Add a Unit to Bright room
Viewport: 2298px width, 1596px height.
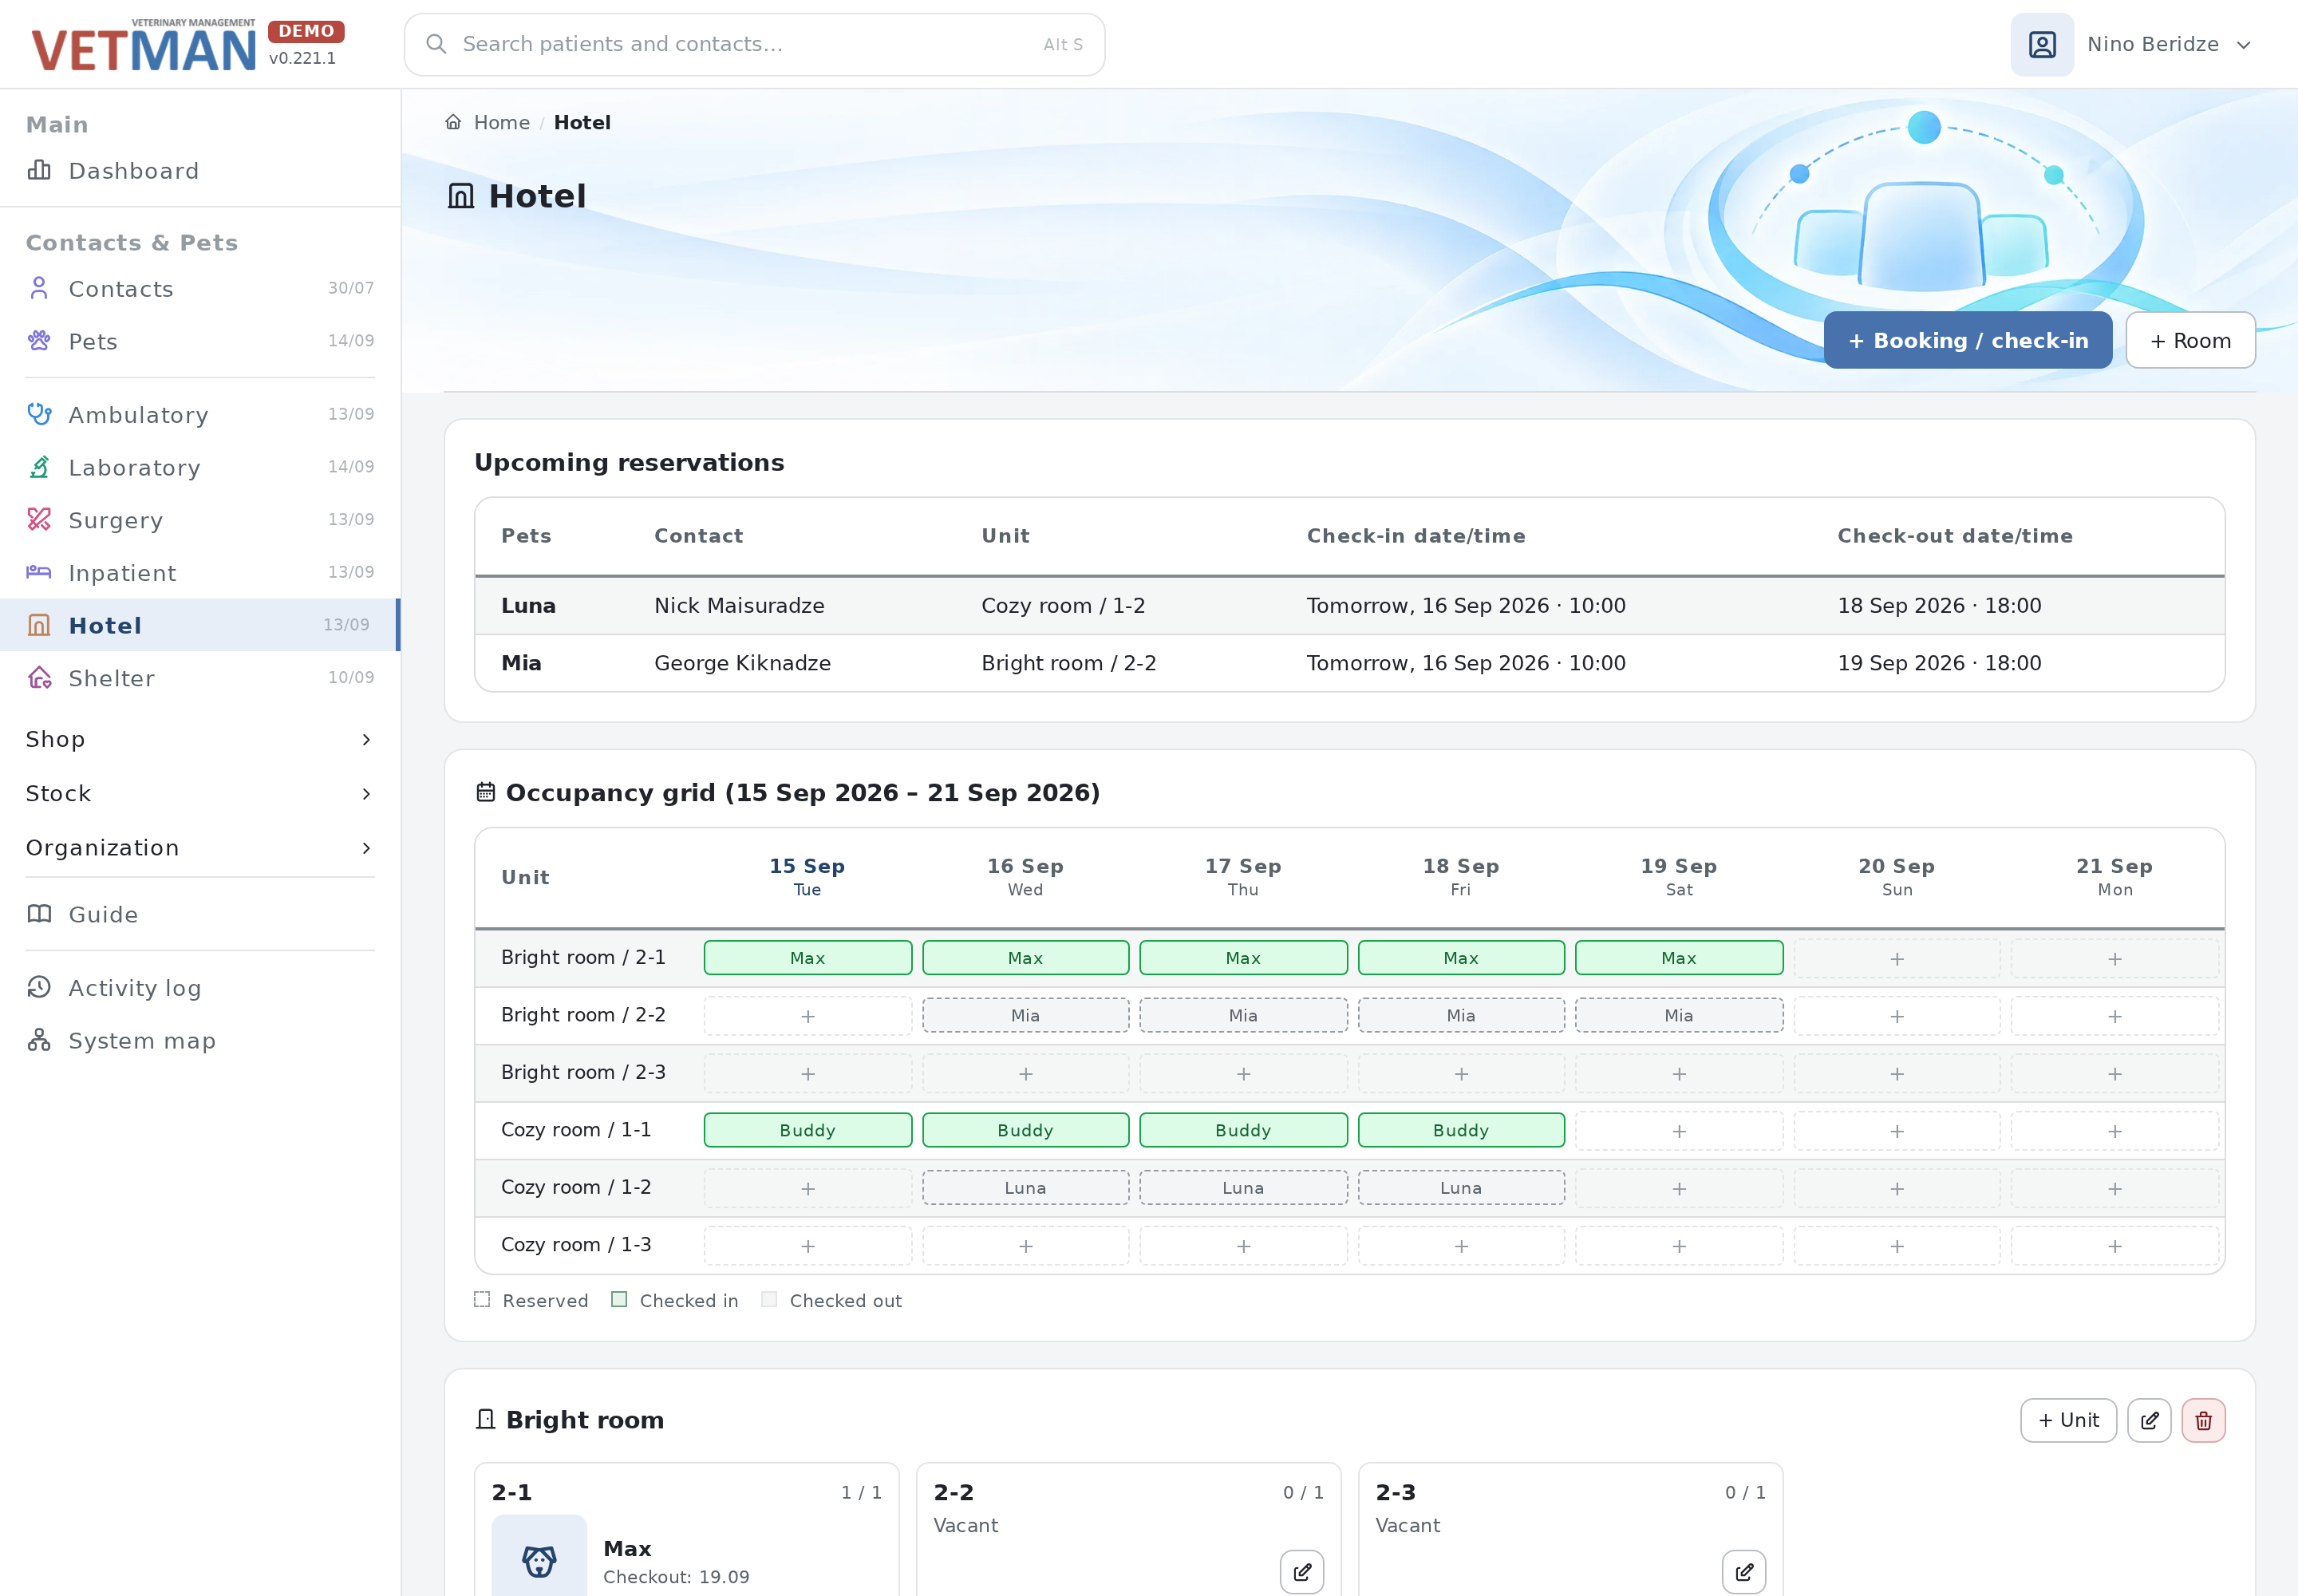click(x=2068, y=1420)
